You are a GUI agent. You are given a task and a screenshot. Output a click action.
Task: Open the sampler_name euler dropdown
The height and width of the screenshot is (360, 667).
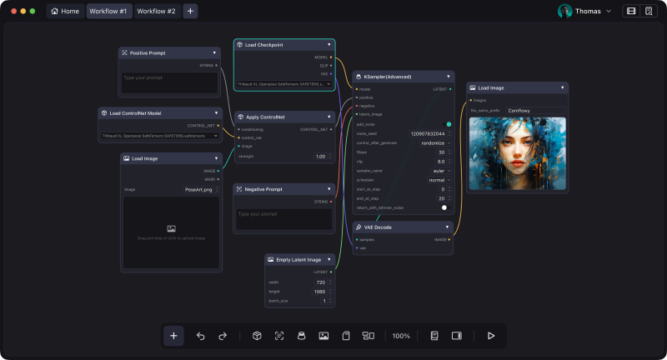pos(442,171)
